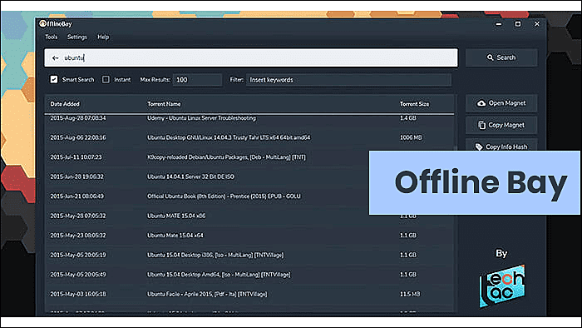Click date 2015-May-03 16:05:18

(x=78, y=294)
